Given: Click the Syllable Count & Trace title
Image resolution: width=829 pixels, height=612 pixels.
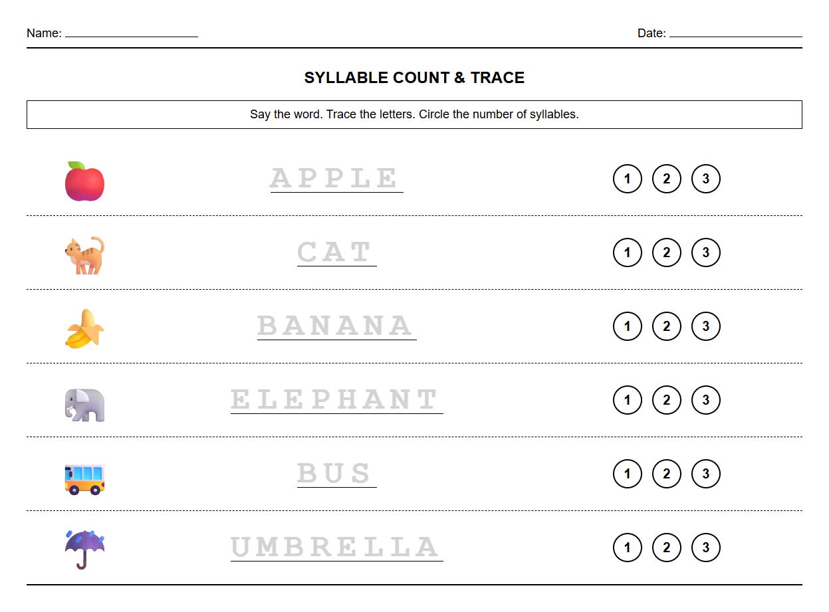Looking at the screenshot, I should [x=414, y=78].
